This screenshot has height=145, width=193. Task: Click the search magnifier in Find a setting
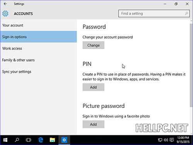(186, 13)
